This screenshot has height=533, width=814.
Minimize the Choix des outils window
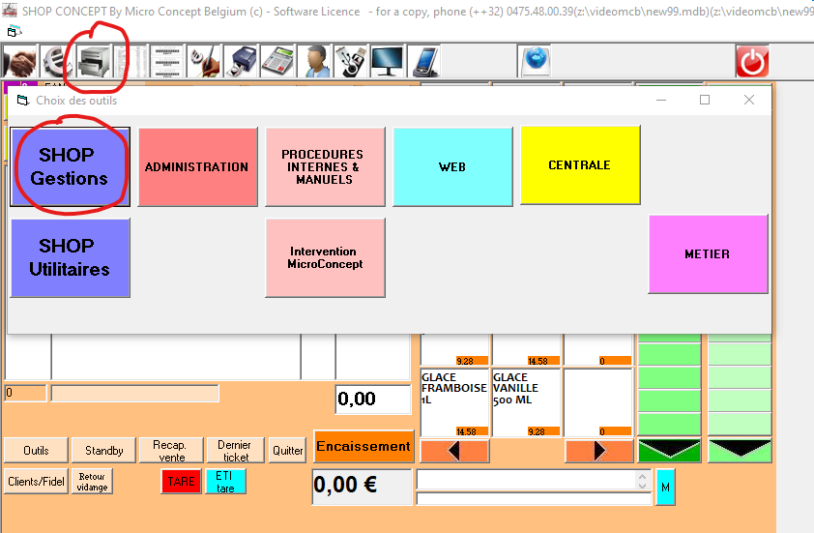coord(661,100)
